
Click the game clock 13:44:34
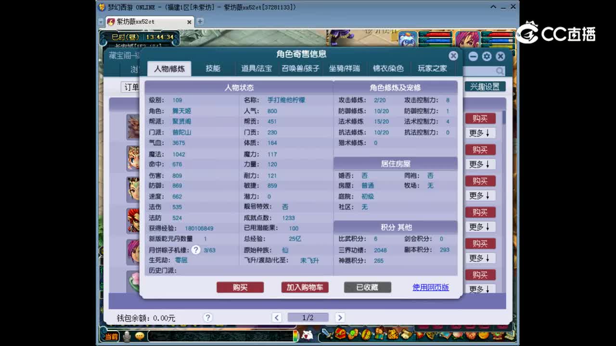click(160, 37)
